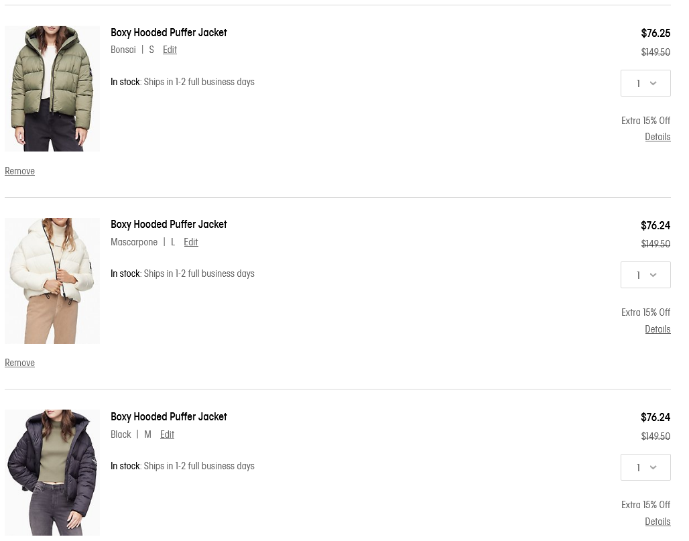View Details for Bonsai jacket discount
The image size is (689, 541).
(657, 137)
